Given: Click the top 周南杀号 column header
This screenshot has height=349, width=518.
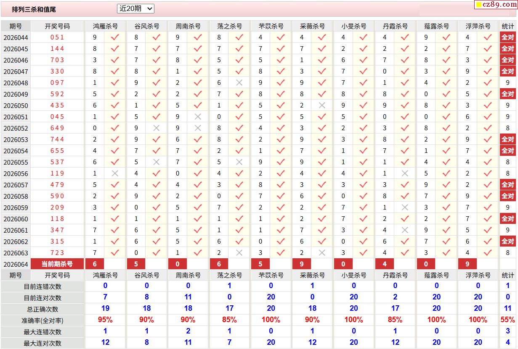Looking at the screenshot, I should [x=188, y=26].
